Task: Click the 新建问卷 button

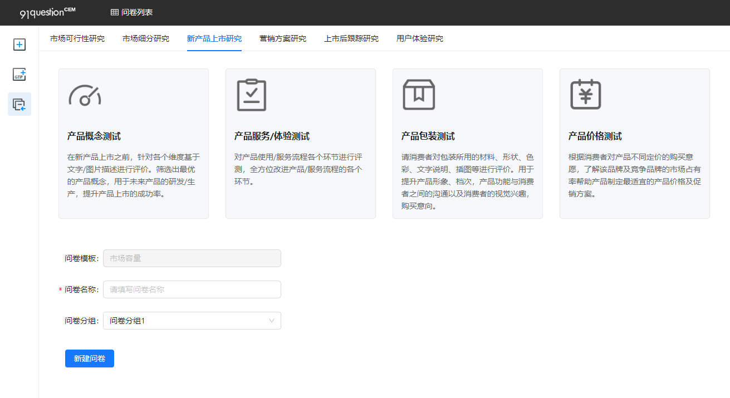Action: click(x=90, y=358)
